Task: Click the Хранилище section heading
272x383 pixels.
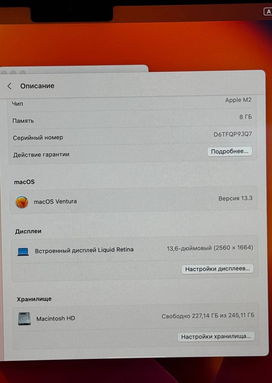Action: (34, 299)
